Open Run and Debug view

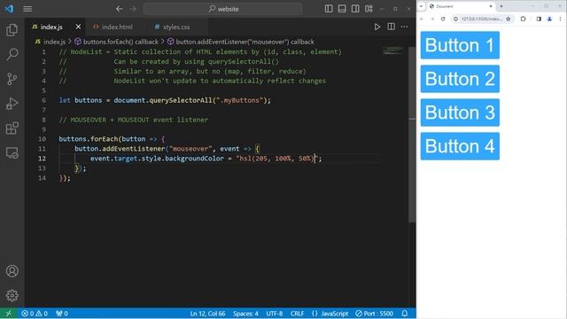point(12,104)
